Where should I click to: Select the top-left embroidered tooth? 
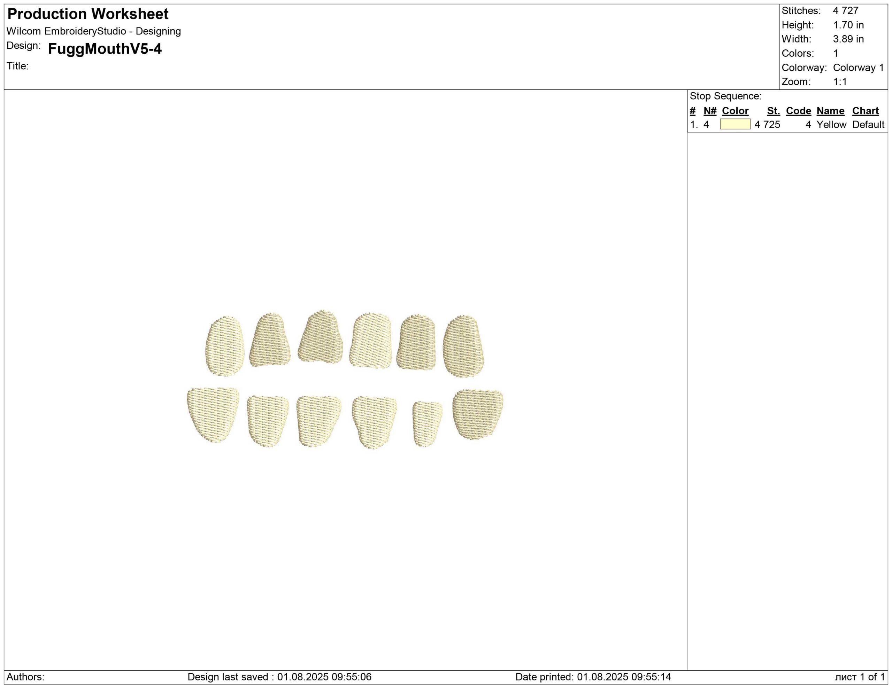(225, 346)
